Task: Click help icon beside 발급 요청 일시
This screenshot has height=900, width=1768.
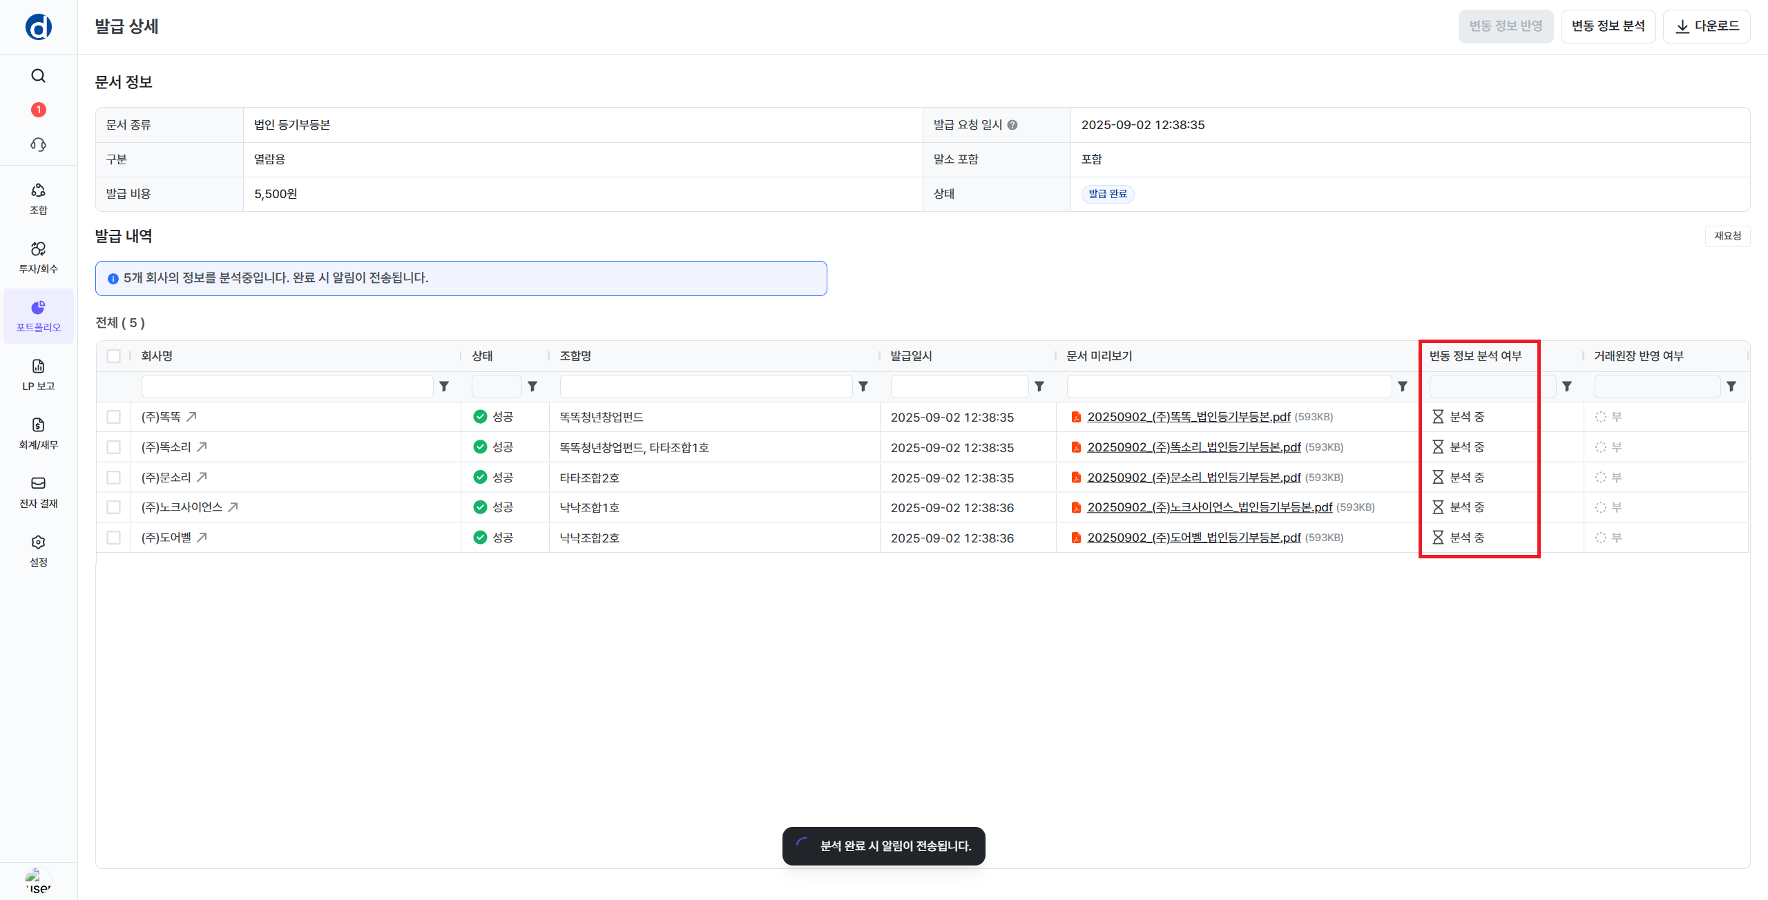Action: 1012,125
